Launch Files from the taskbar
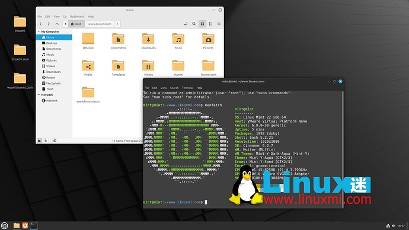Image resolution: width=409 pixels, height=230 pixels. point(17,226)
